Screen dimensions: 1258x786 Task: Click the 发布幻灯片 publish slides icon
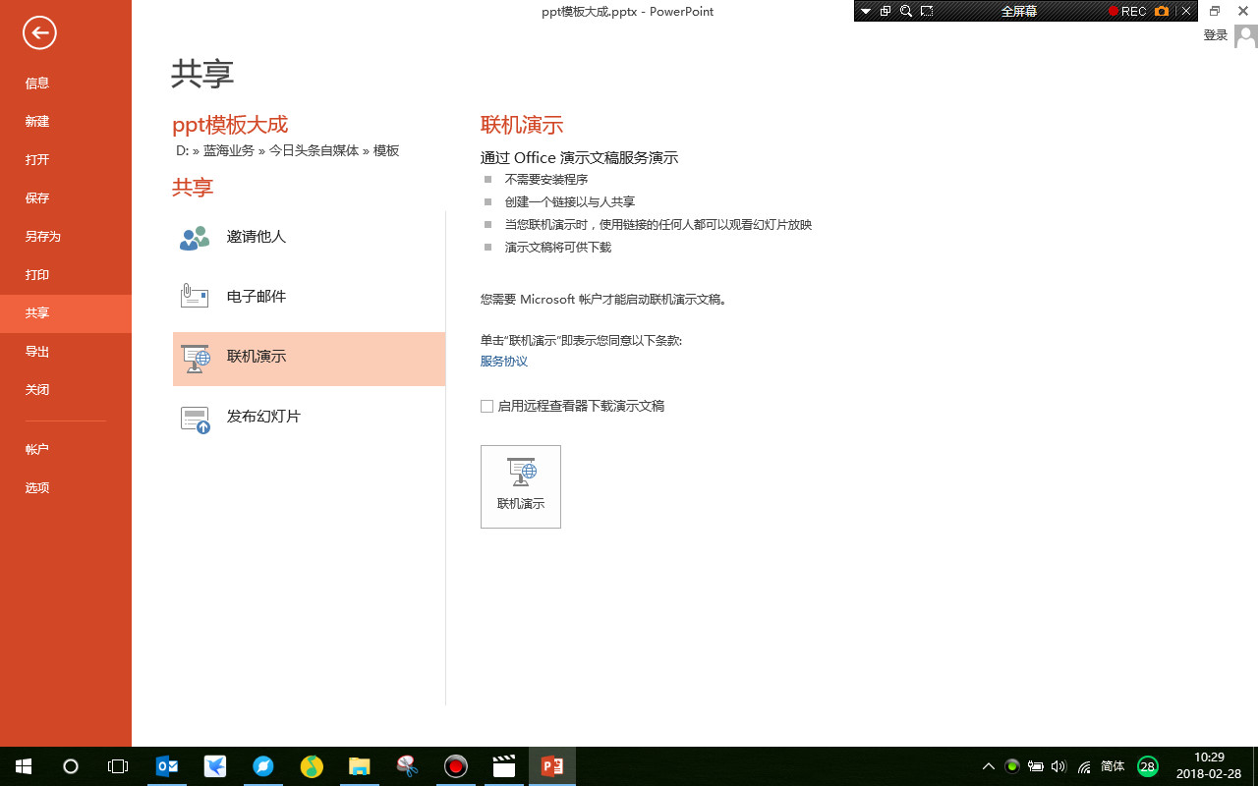[194, 416]
